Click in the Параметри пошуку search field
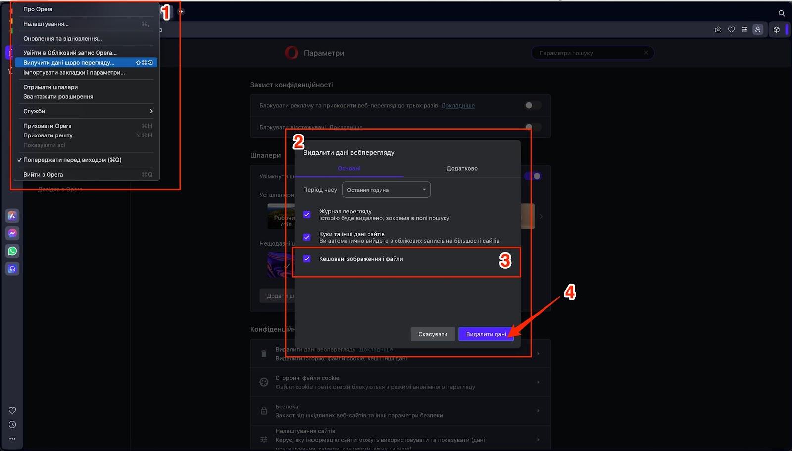The height and width of the screenshot is (451, 792). [593, 53]
